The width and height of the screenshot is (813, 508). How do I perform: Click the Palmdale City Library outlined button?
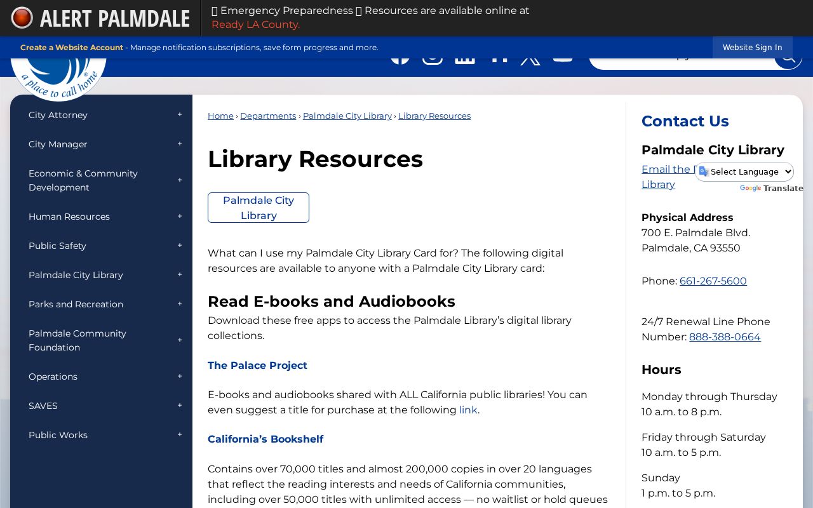259,208
